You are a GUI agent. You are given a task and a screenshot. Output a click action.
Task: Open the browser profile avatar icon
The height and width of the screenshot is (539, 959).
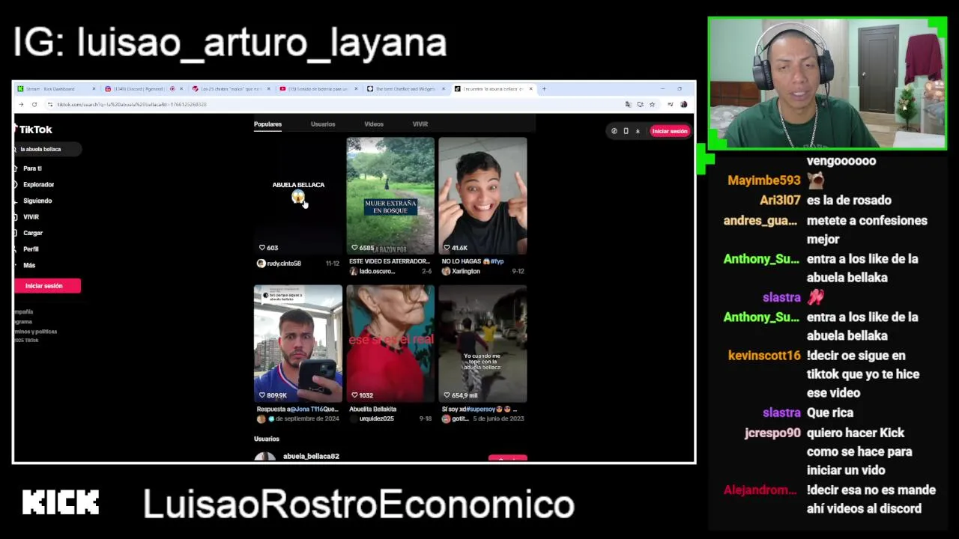pyautogui.click(x=683, y=104)
